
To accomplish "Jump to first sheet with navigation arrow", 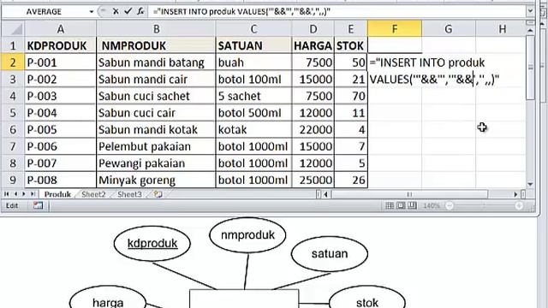I will (7, 194).
